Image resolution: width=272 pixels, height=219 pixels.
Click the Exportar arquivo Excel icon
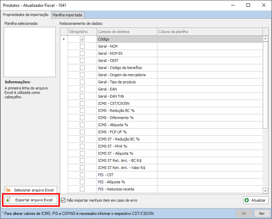click(x=9, y=200)
